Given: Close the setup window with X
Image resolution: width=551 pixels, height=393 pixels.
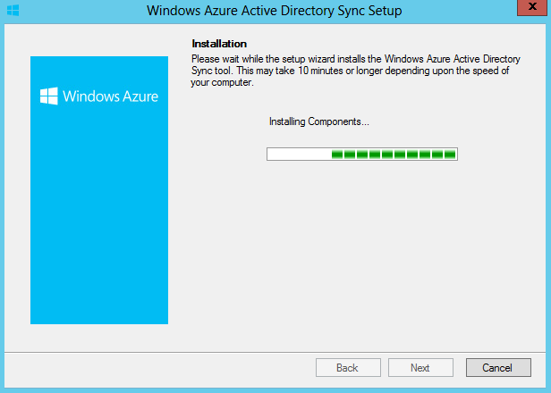Looking at the screenshot, I should 532,7.
